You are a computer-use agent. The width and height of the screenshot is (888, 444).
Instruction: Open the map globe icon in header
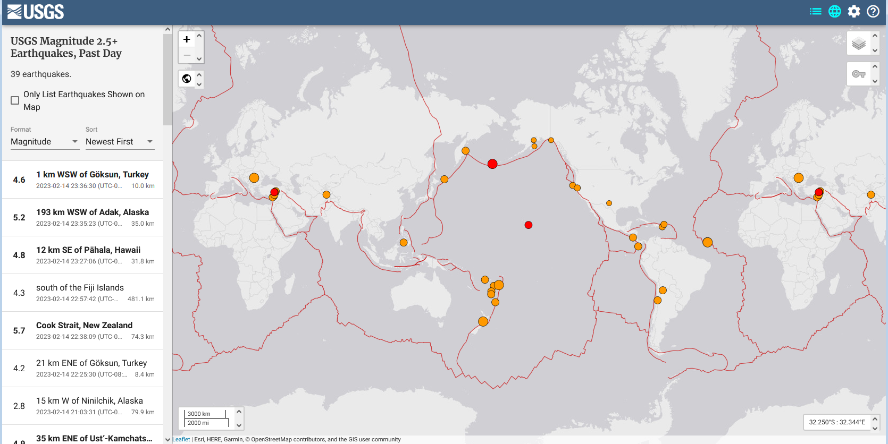(x=835, y=11)
